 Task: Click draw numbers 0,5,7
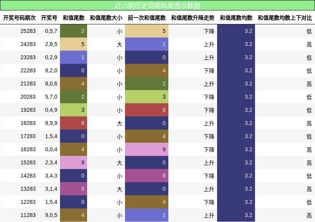pyautogui.click(x=51, y=31)
